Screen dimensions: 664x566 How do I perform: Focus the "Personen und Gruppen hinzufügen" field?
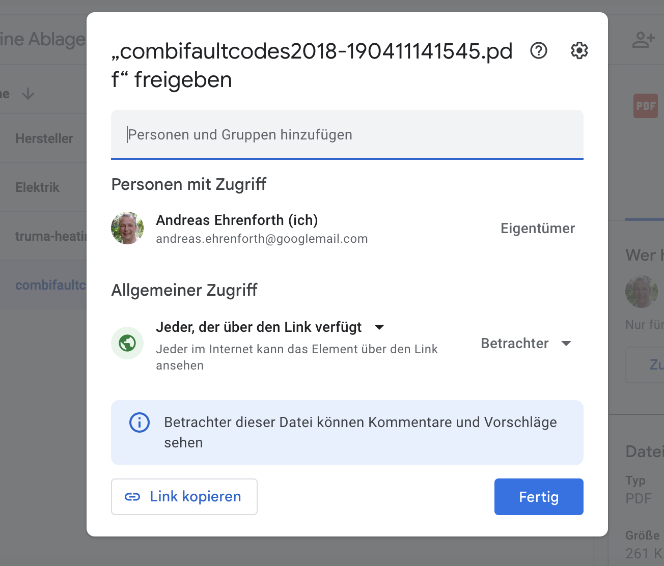347,134
